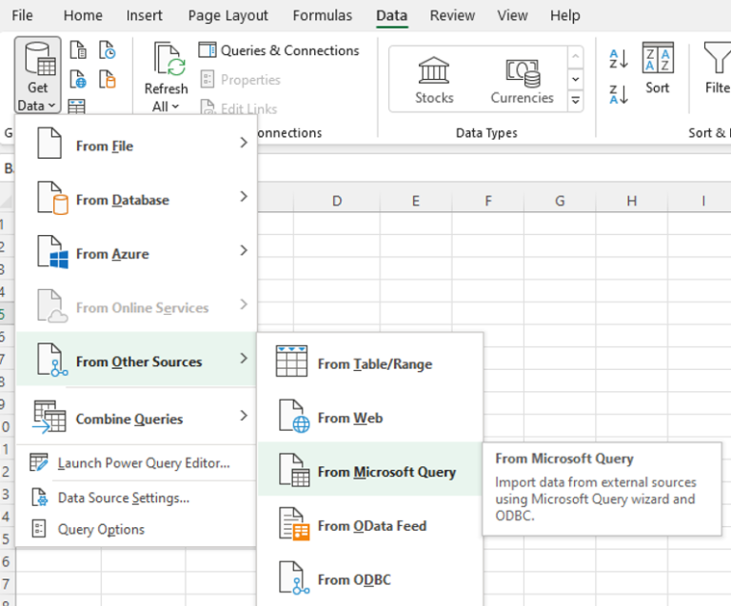
Task: Open Queries & Connections pane
Action: coord(279,50)
